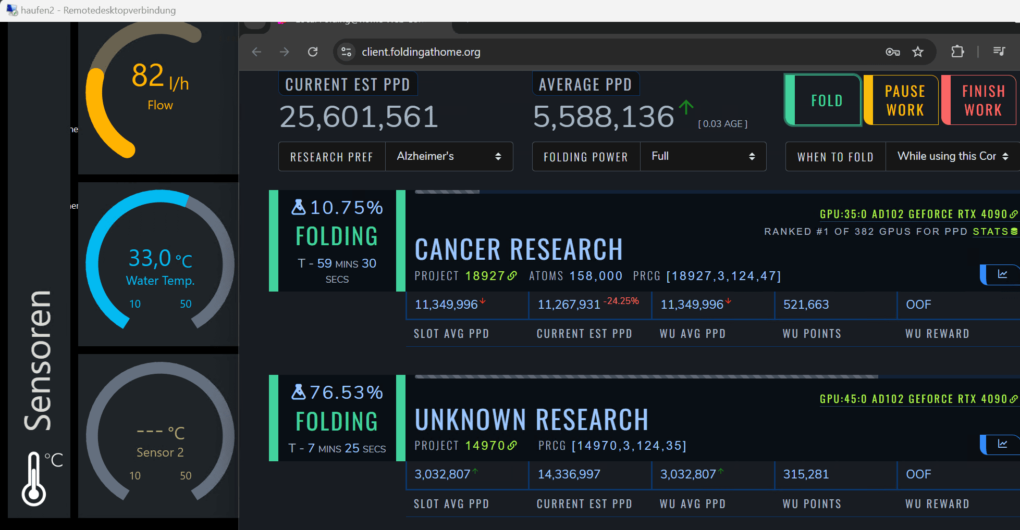Open the browser extensions puzzle icon
The image size is (1020, 530).
pos(957,52)
